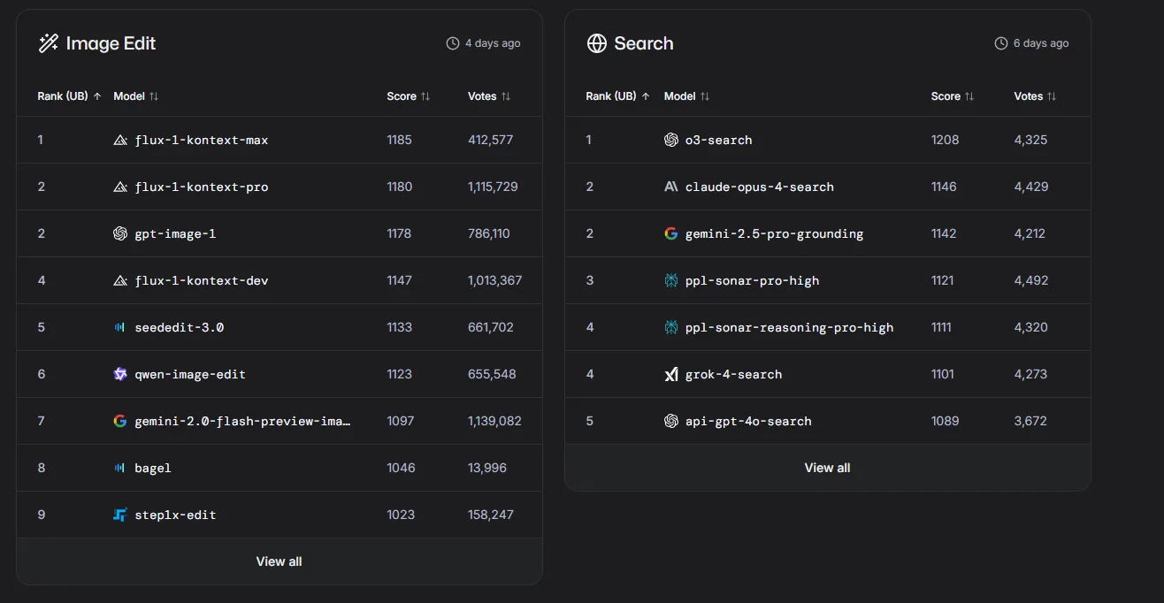The width and height of the screenshot is (1164, 603).
Task: Click the clock icon next to 6 days ago
Action: pos(1001,43)
